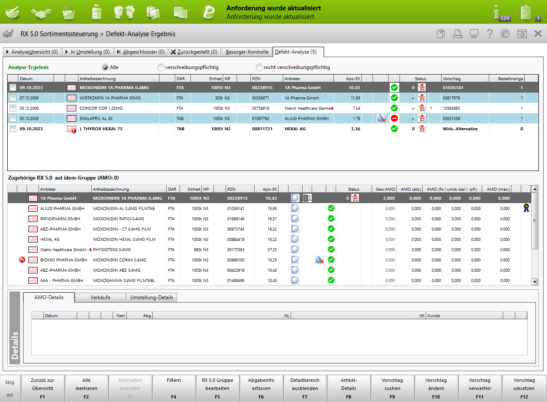Click the shopping bag icon
Viewport: 547px width, 402px height.
click(x=69, y=12)
